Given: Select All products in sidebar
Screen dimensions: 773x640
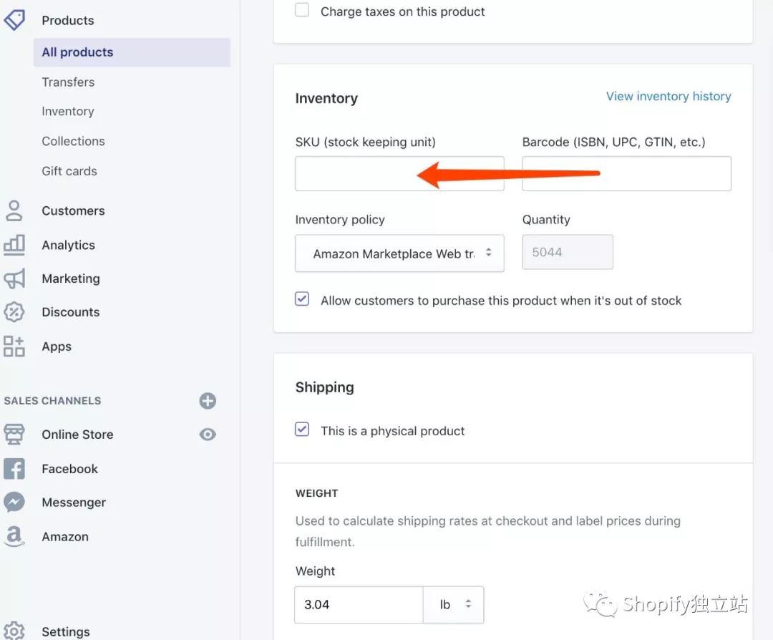Looking at the screenshot, I should (x=77, y=52).
